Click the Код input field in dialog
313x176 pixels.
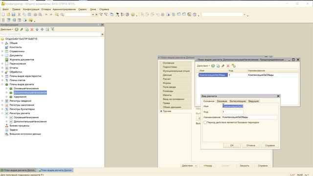coord(233,112)
